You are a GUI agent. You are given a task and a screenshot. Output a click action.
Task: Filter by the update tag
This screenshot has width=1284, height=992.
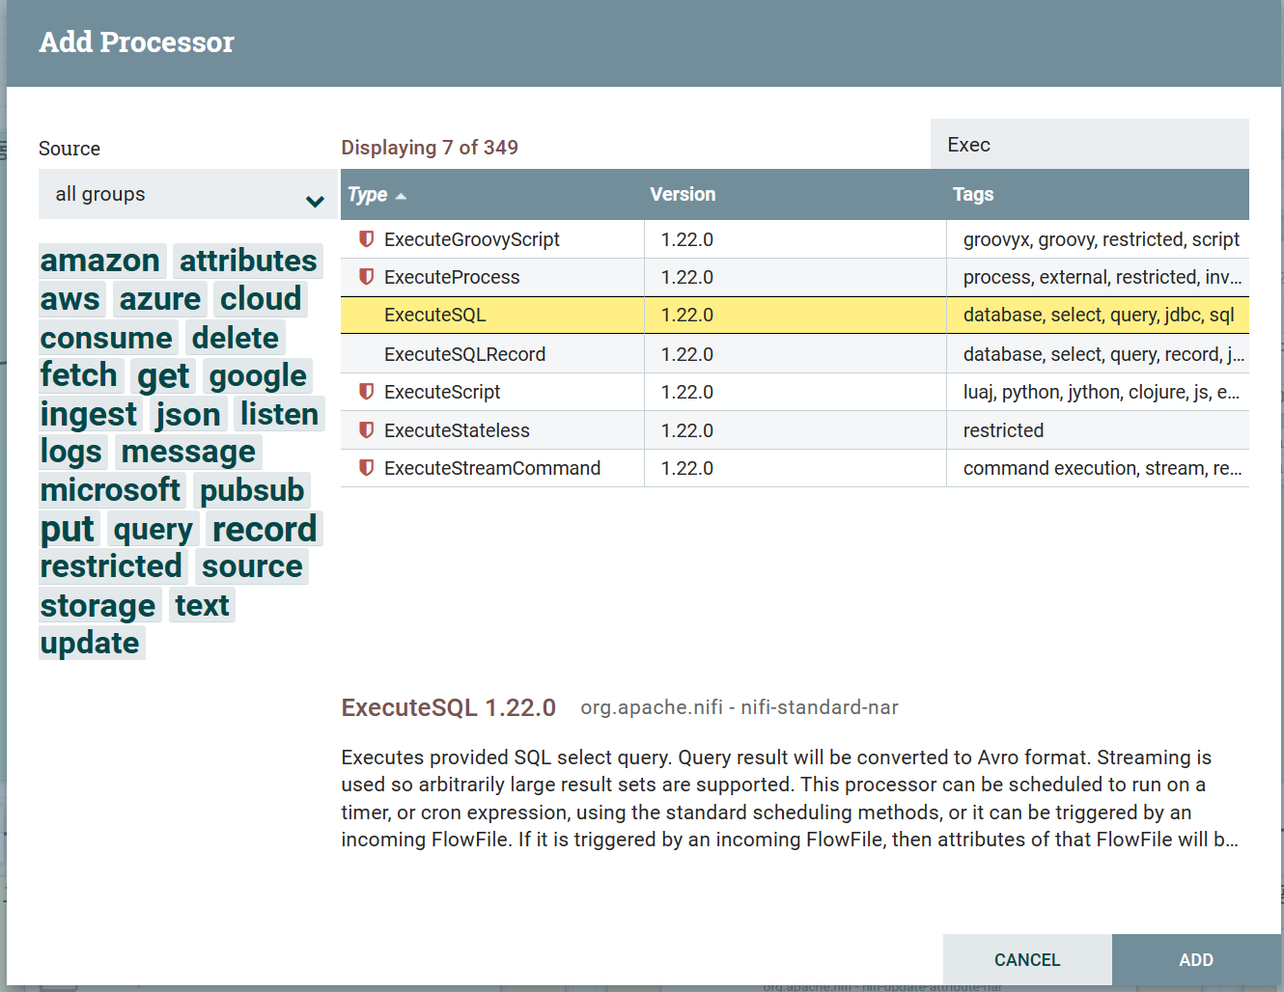click(x=90, y=643)
